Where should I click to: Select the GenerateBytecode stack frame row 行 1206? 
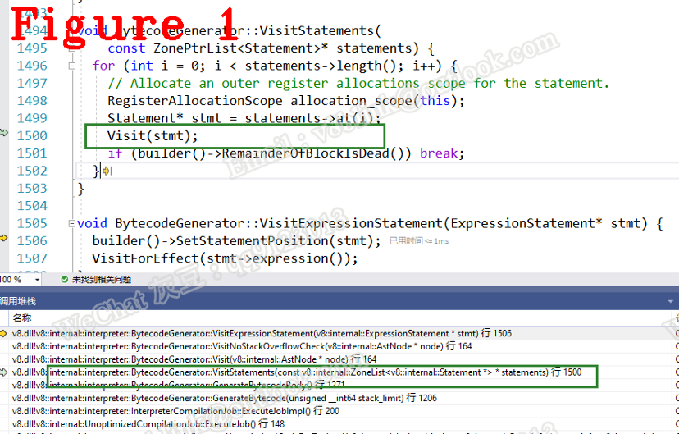coord(339,398)
